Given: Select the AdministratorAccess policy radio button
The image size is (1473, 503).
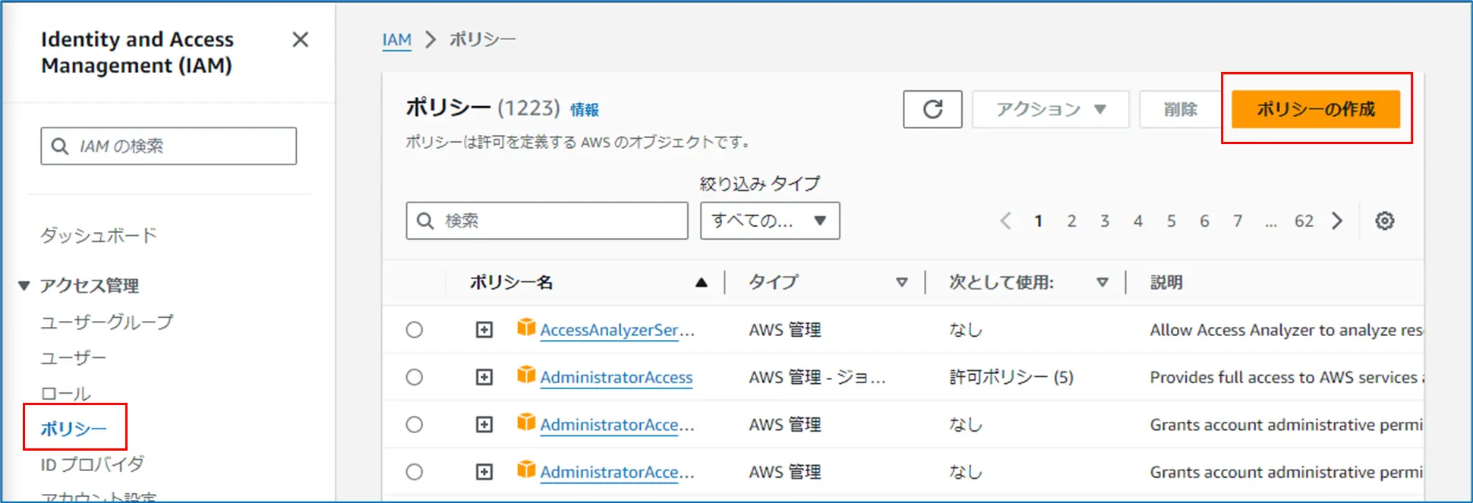Looking at the screenshot, I should pos(414,377).
